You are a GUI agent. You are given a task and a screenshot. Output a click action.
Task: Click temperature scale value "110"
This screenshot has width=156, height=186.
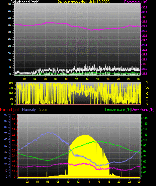[x=145, y=135]
